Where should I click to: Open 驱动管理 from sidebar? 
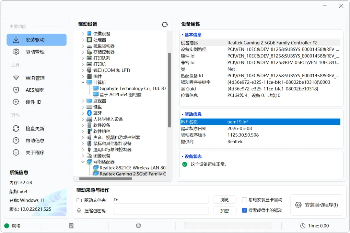(37, 52)
